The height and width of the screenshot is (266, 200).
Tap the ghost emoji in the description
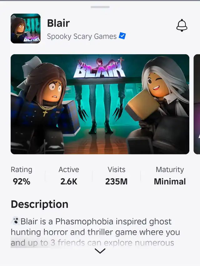click(16, 221)
